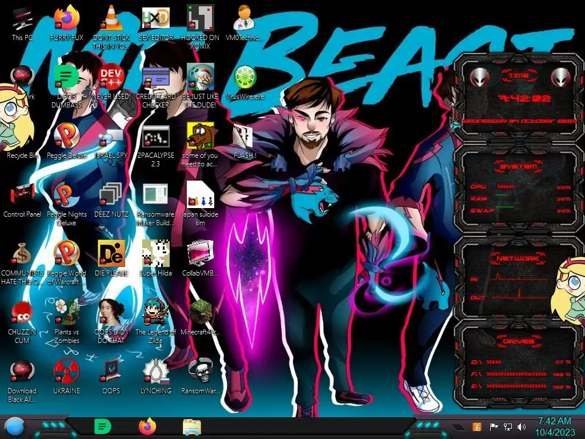Open COMMUNISTS HATE THIS G... money bag icon
This screenshot has width=585, height=439.
[22, 263]
